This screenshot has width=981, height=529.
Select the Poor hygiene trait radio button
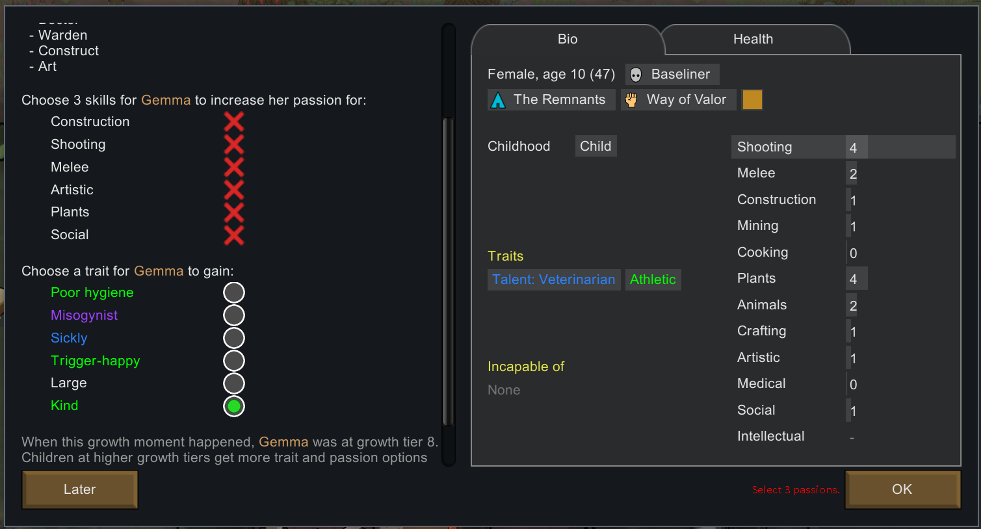234,292
